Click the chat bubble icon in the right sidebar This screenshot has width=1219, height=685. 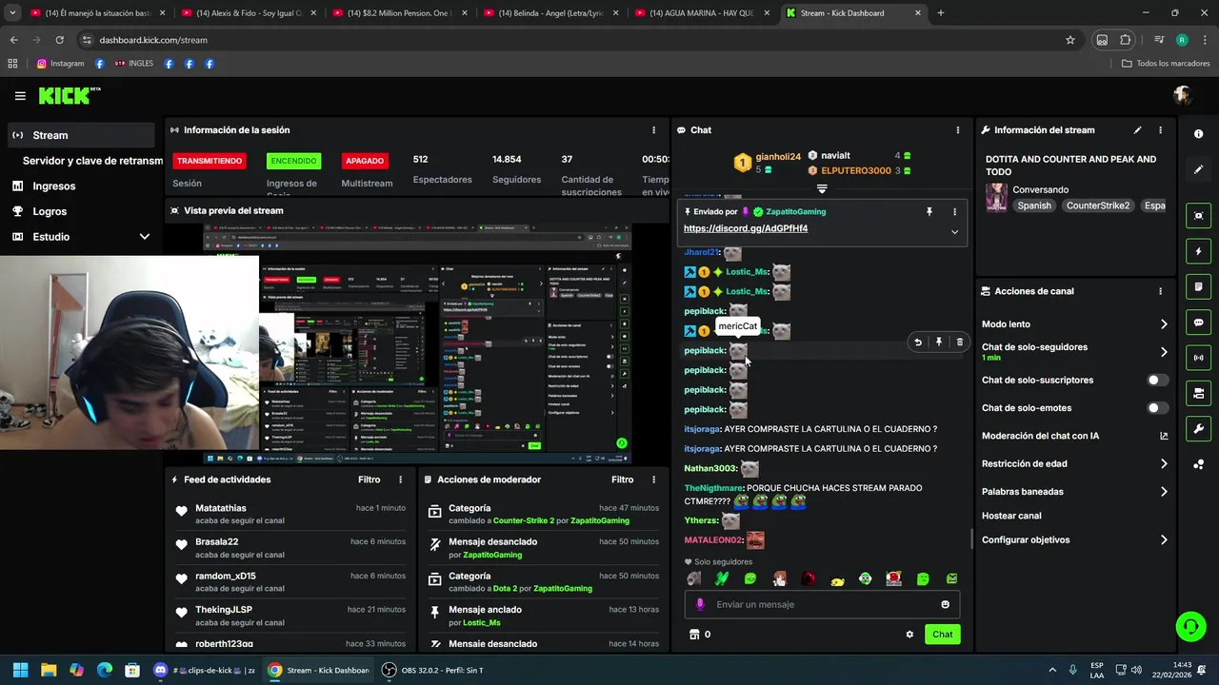pos(1198,323)
